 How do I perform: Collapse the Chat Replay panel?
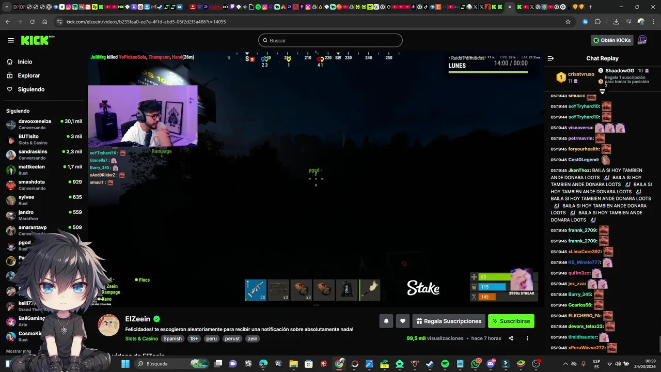click(x=550, y=58)
